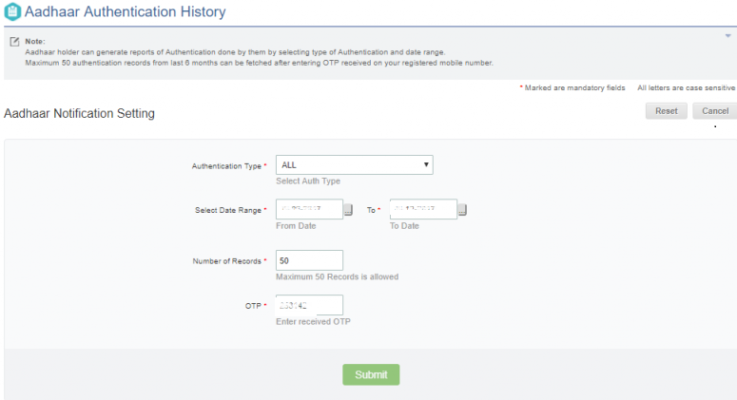Screen dimensions: 737x400
Task: Click the 'Maximum 50 Records is allowed' hint
Action: tap(337, 277)
